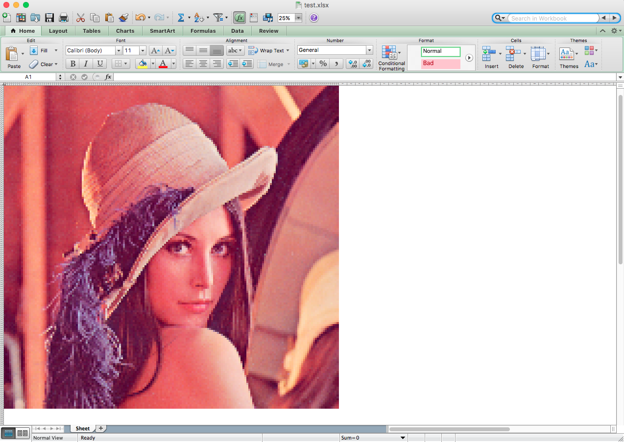The height and width of the screenshot is (442, 624).
Task: Open the SmartArt ribbon tab
Action: [x=163, y=31]
